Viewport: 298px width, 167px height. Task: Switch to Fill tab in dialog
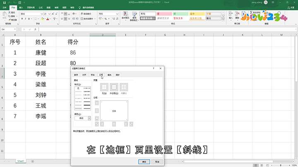[109, 75]
